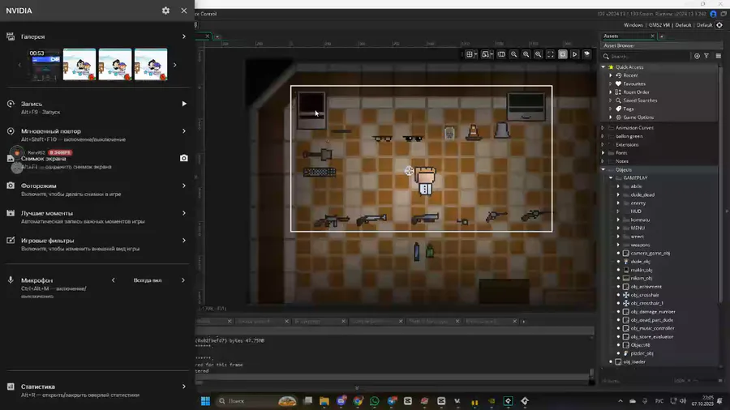Switch microphone mode to next option
The height and width of the screenshot is (410, 730).
tap(183, 280)
